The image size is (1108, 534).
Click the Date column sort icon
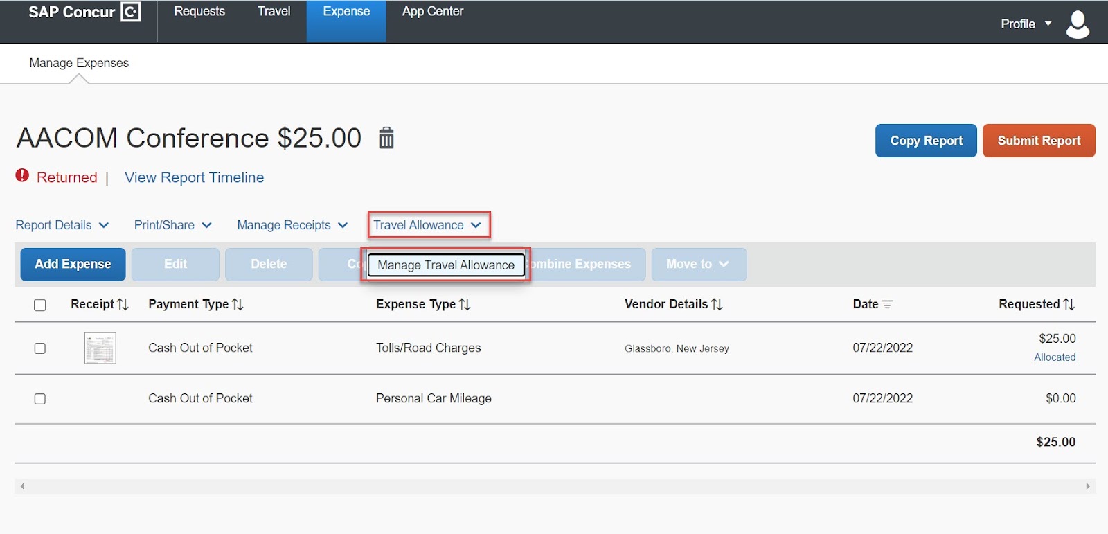(x=887, y=304)
